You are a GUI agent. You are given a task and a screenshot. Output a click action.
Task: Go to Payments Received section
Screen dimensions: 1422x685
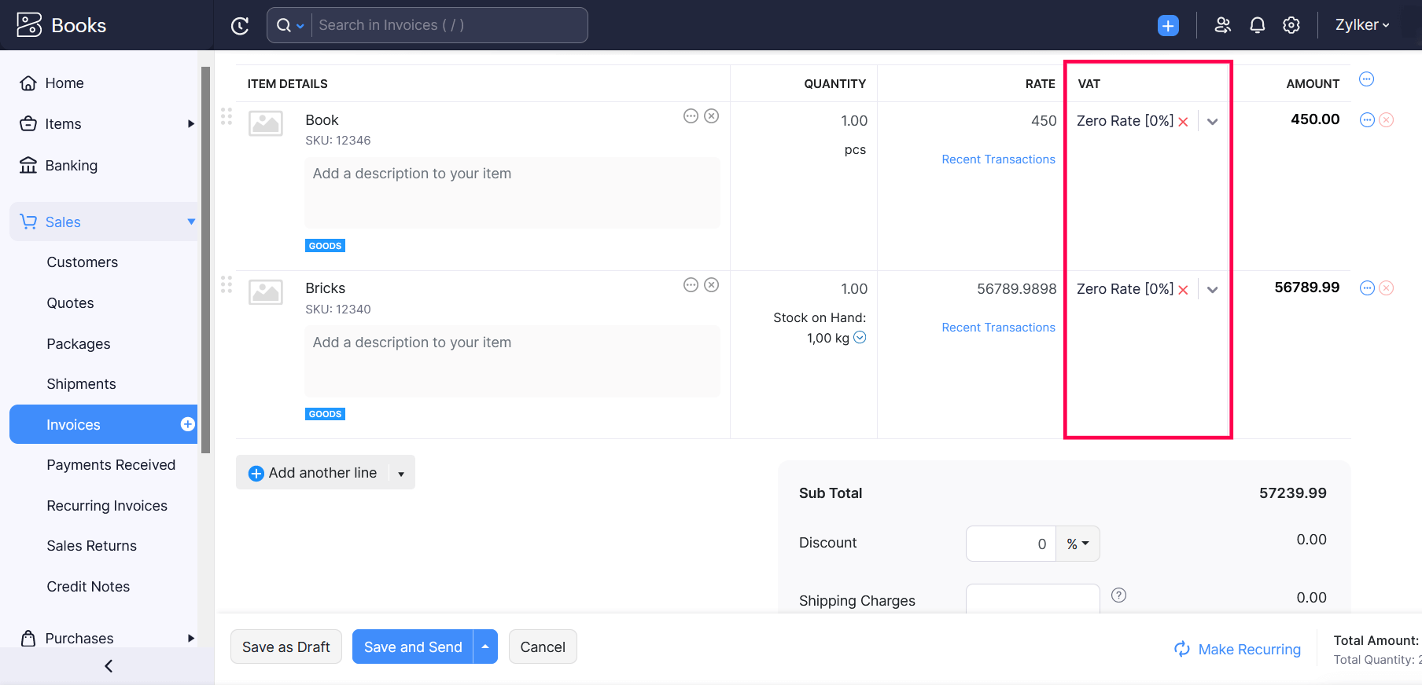(x=111, y=465)
